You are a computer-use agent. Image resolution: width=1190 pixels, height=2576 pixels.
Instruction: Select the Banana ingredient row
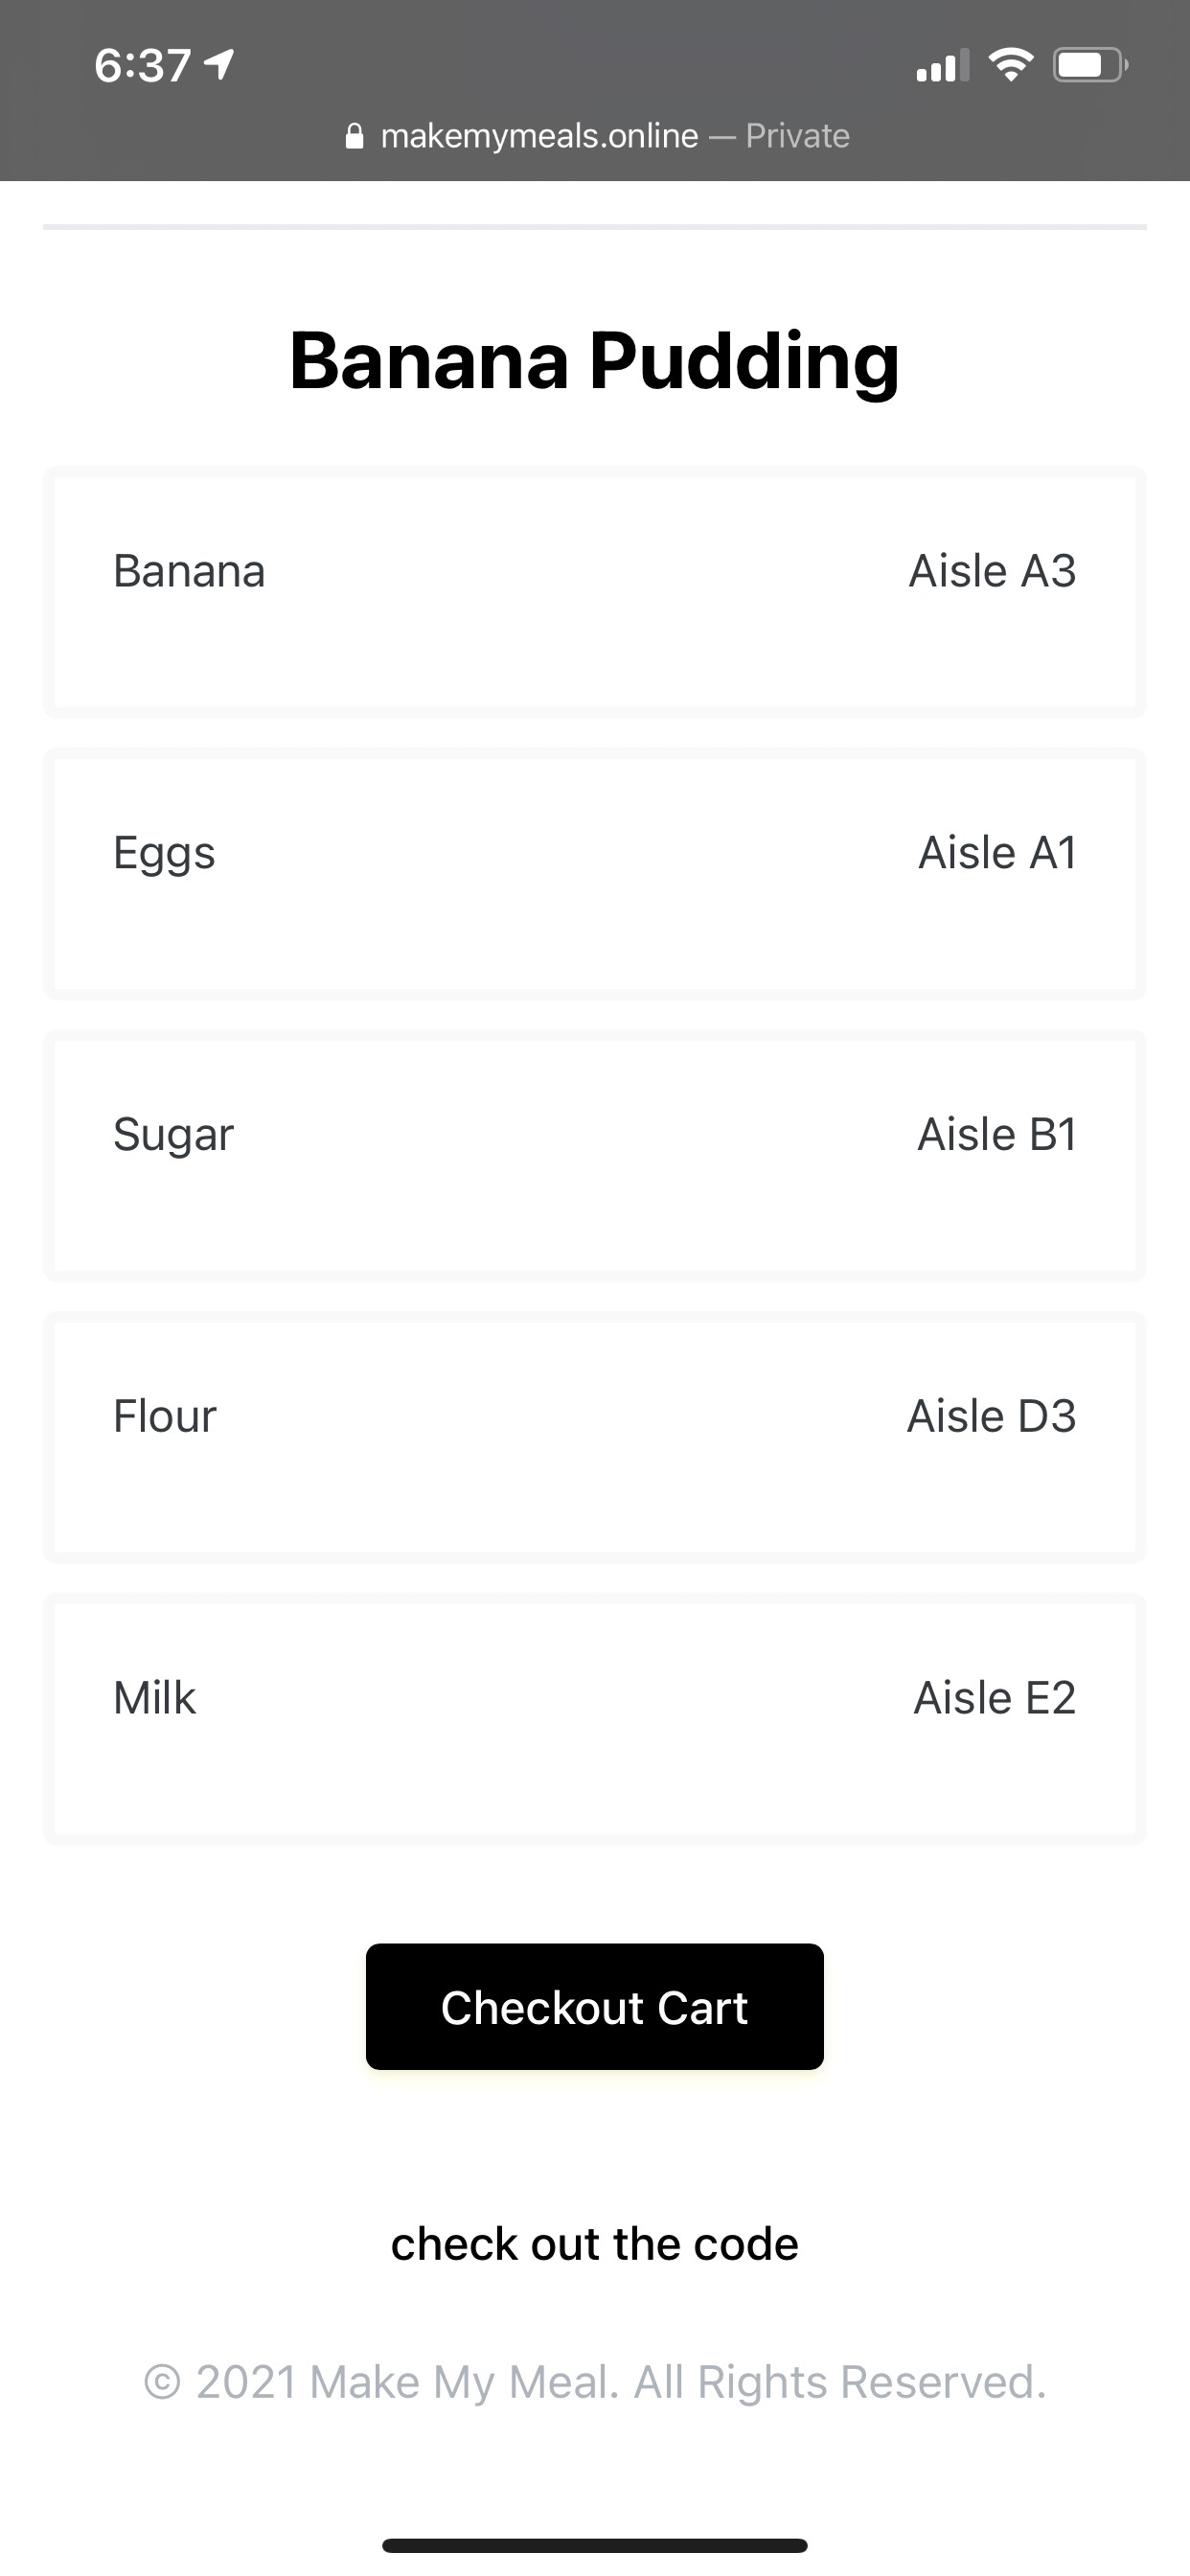[x=594, y=592]
